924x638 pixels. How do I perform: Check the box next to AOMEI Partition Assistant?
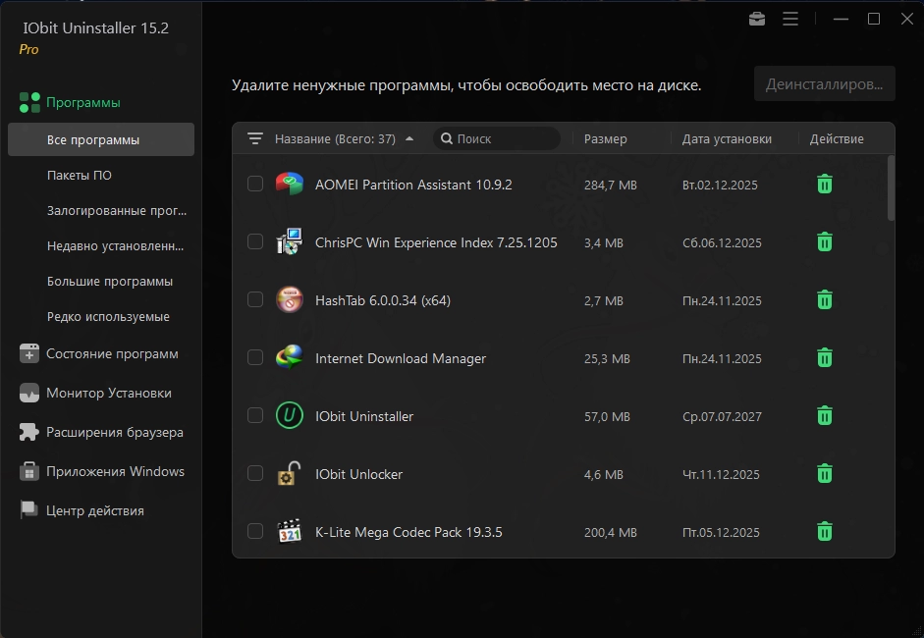pyautogui.click(x=255, y=184)
